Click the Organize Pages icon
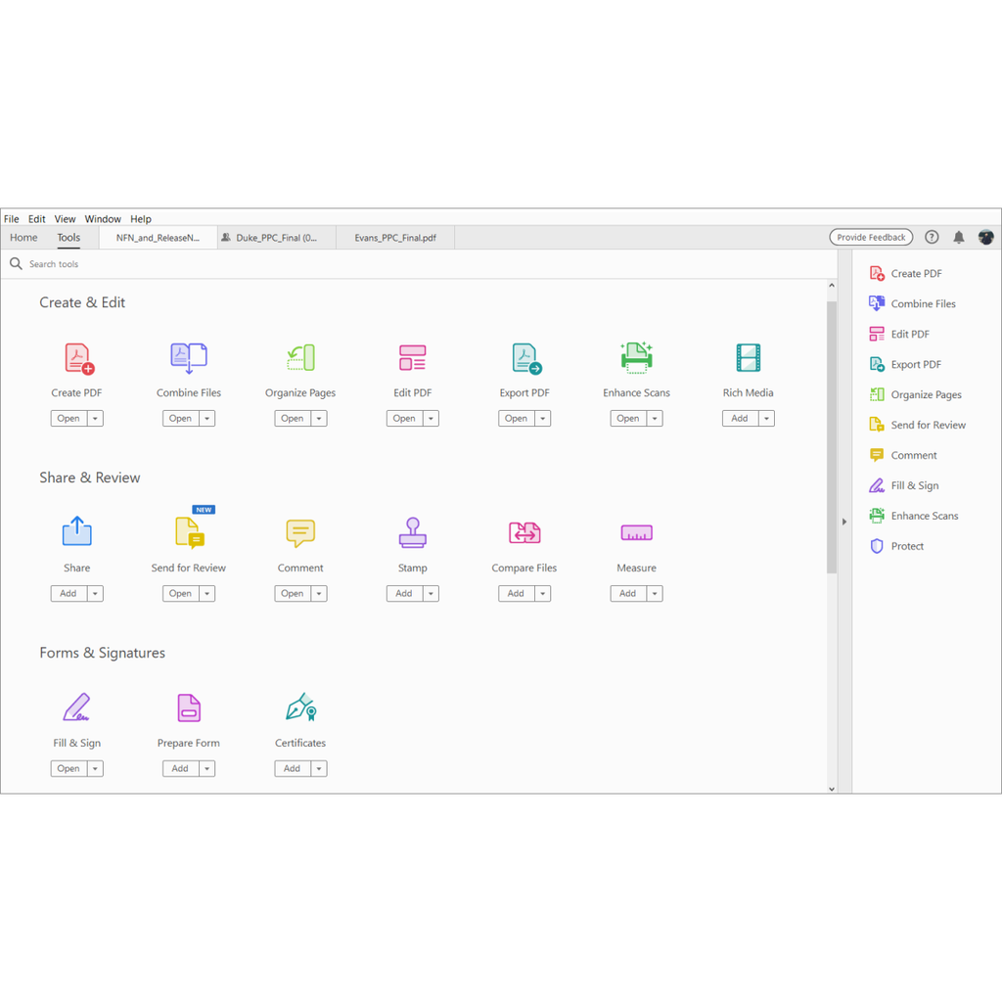 tap(300, 357)
